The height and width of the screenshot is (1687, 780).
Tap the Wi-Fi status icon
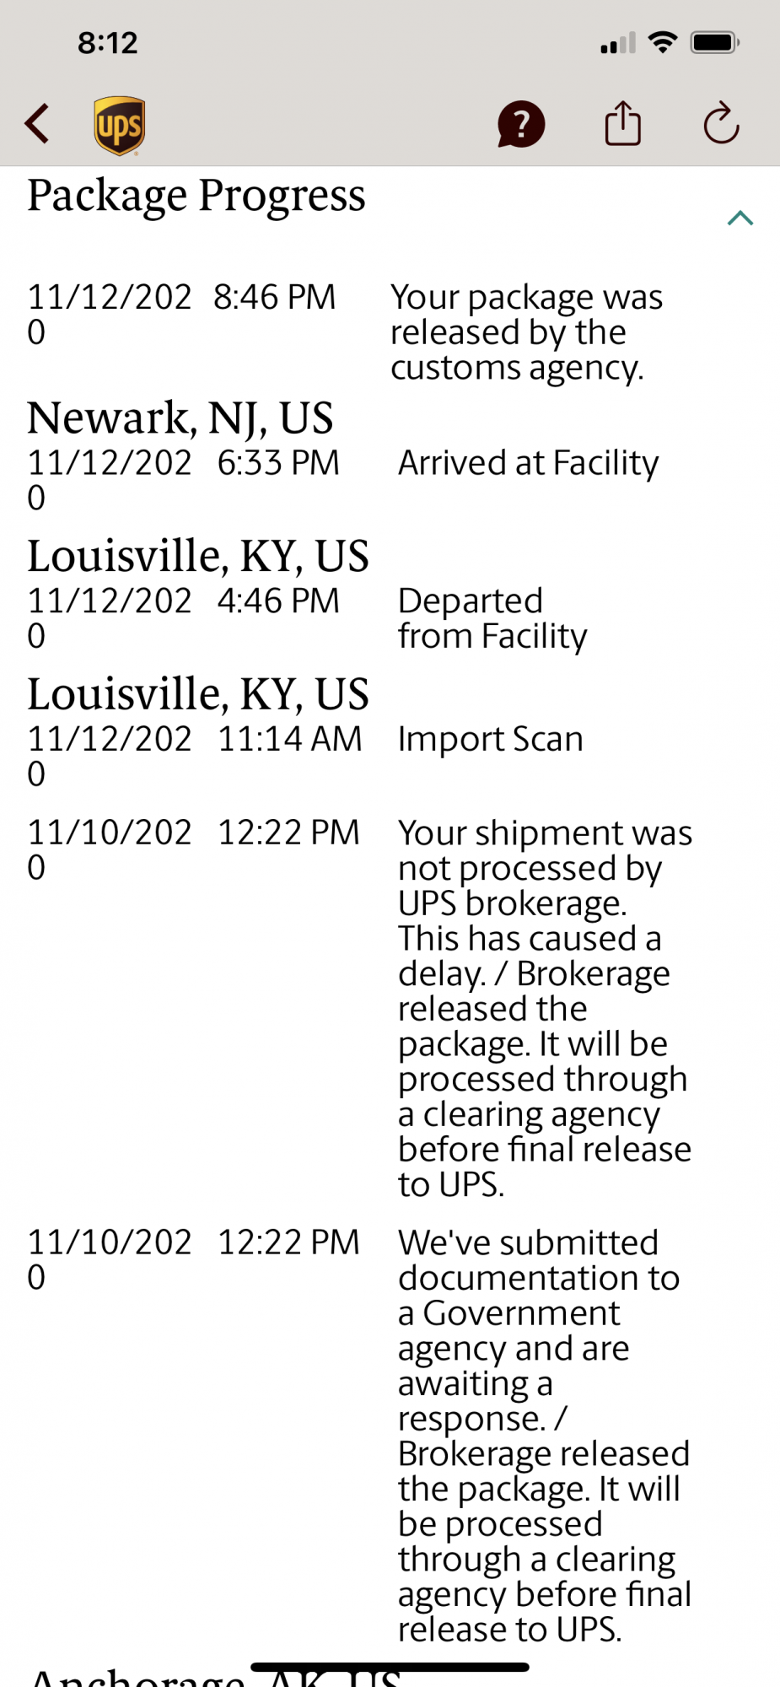click(x=664, y=42)
